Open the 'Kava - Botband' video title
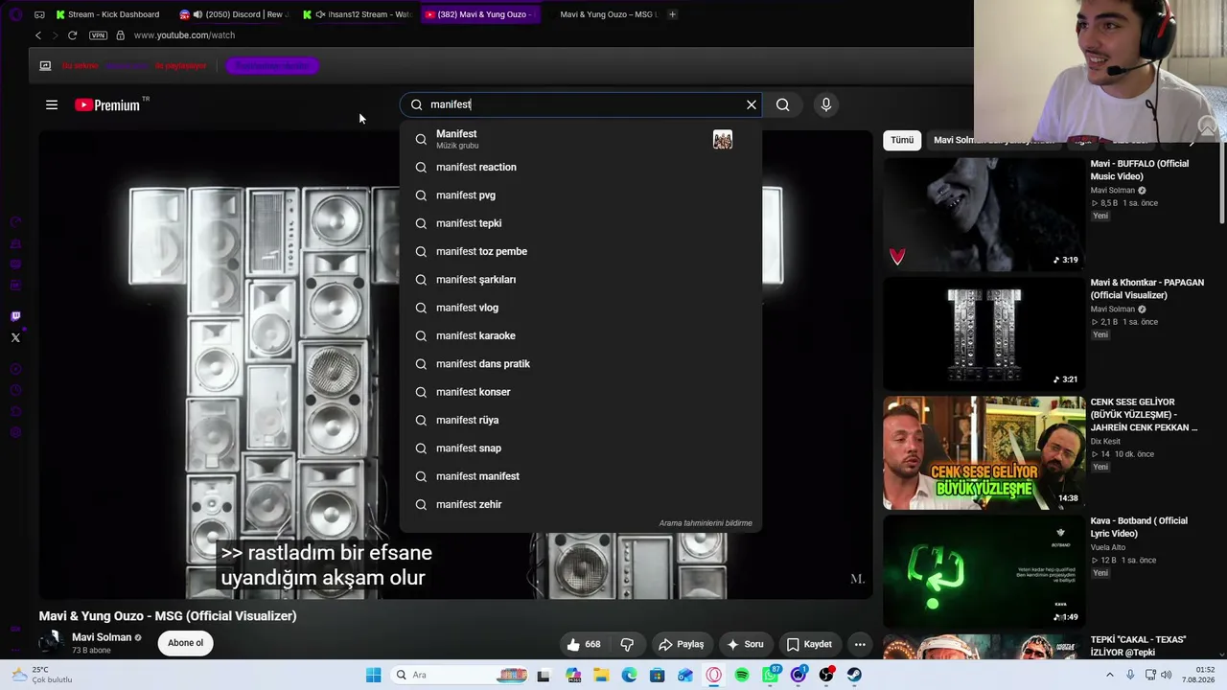The width and height of the screenshot is (1227, 690). (1139, 527)
